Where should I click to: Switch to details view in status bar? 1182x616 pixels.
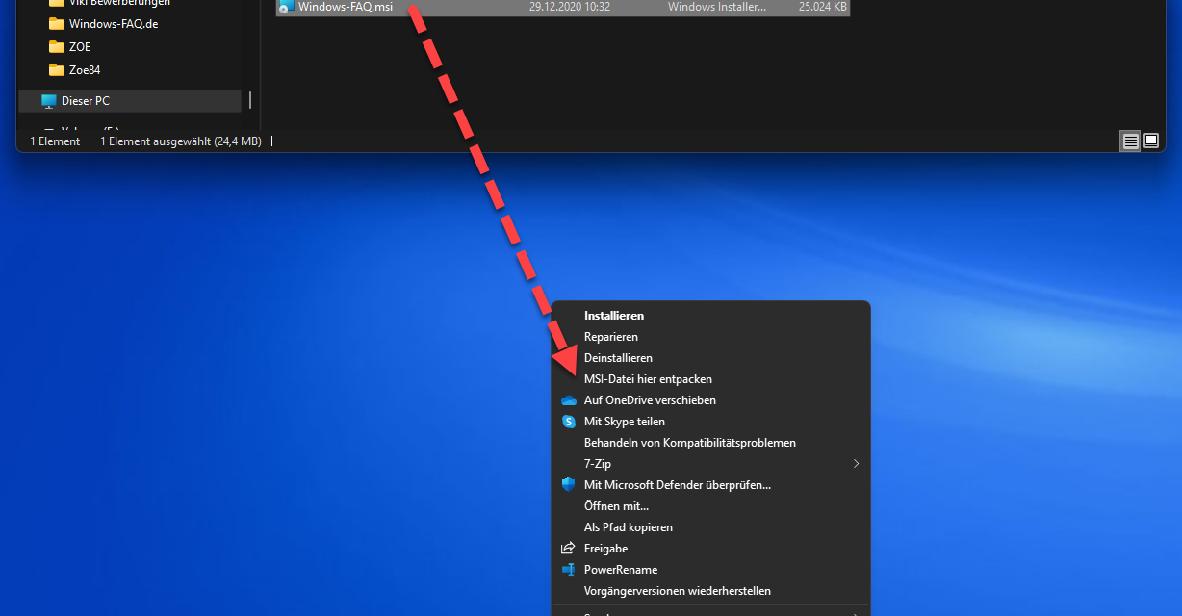(1131, 141)
